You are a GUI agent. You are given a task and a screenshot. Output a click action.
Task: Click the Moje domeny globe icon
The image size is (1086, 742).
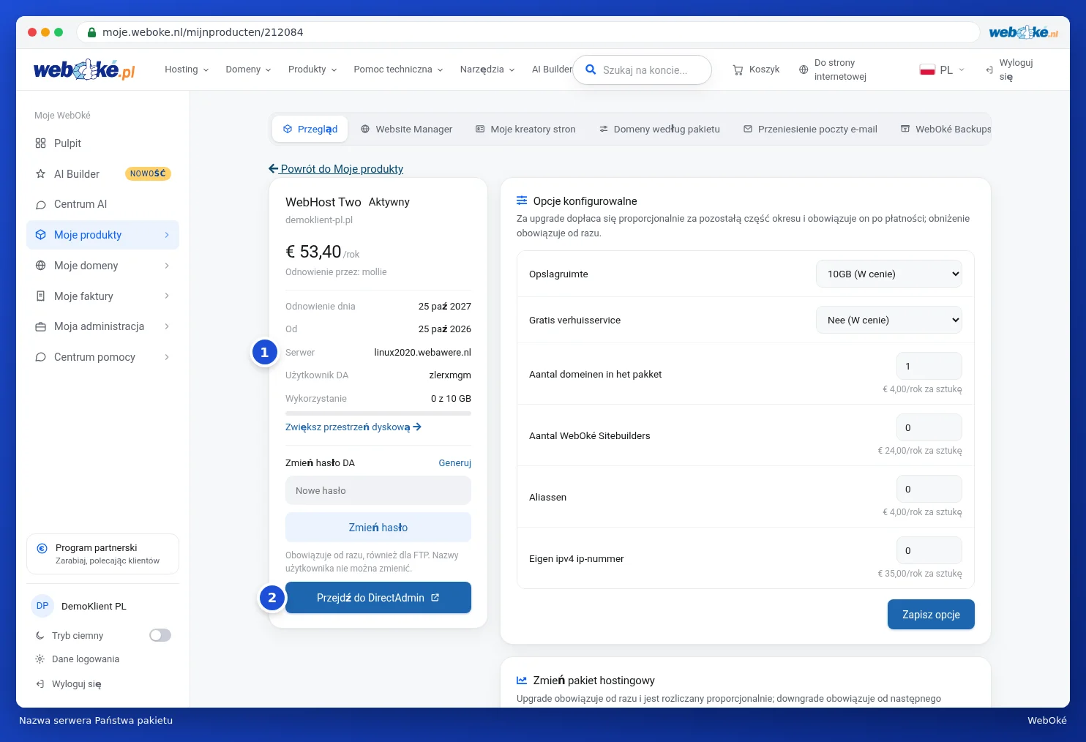(40, 266)
